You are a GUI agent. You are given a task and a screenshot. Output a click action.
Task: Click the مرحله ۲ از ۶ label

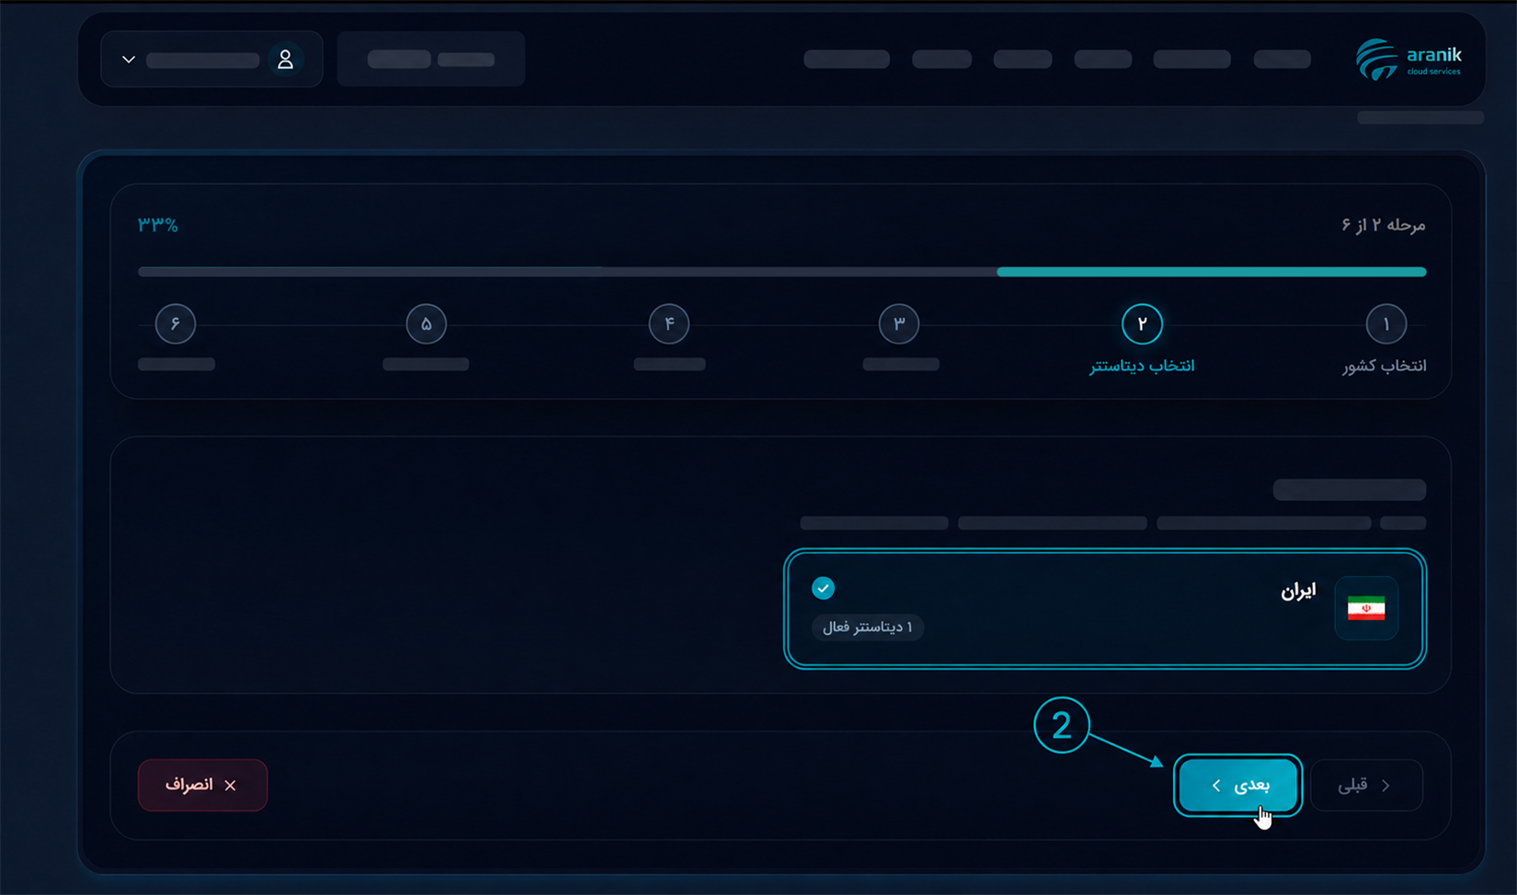pyautogui.click(x=1383, y=225)
